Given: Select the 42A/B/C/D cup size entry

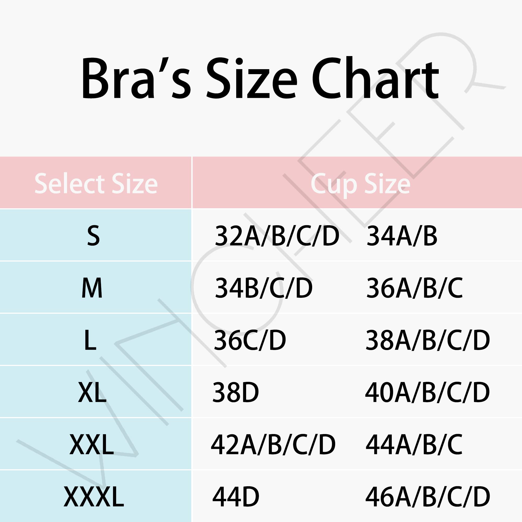Looking at the screenshot, I should coord(273,445).
